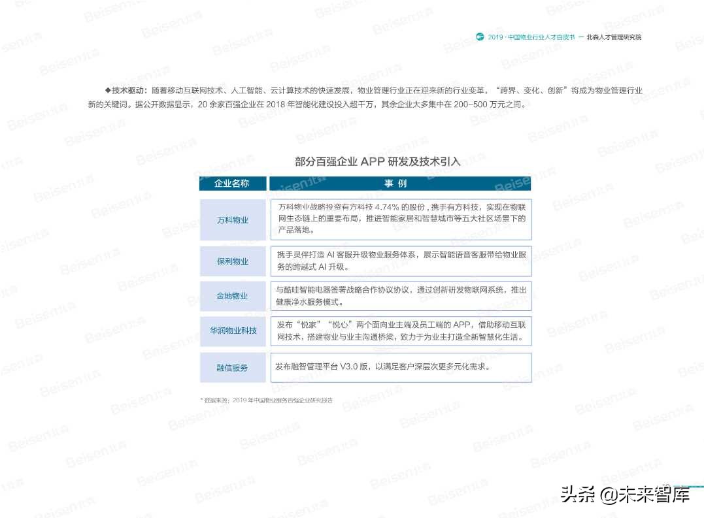This screenshot has height=518, width=704.
Task: Select the 保利物业 company cell
Action: point(232,261)
